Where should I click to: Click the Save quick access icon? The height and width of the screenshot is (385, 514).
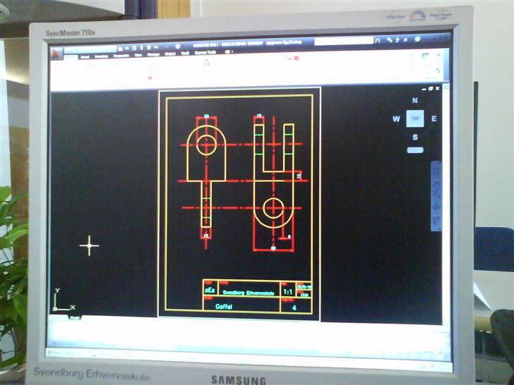coord(134,48)
